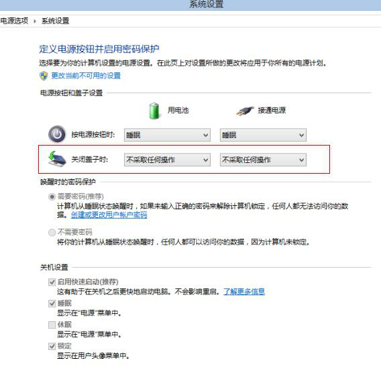Uncheck the 睡眠 checkbox under 关机设置
Screen dimensions: 381x387
pos(52,303)
